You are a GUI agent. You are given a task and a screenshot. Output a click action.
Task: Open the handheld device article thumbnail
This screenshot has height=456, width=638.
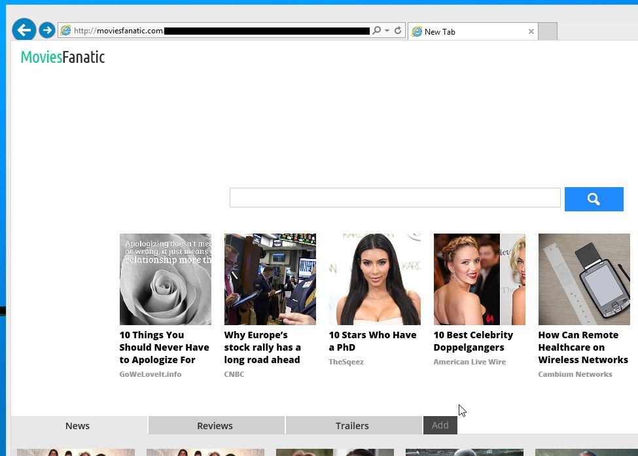pyautogui.click(x=584, y=279)
